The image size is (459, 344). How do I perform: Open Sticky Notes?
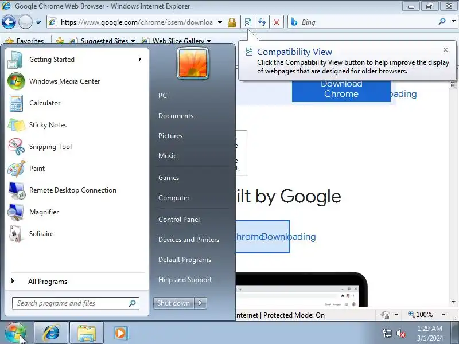click(x=77, y=125)
